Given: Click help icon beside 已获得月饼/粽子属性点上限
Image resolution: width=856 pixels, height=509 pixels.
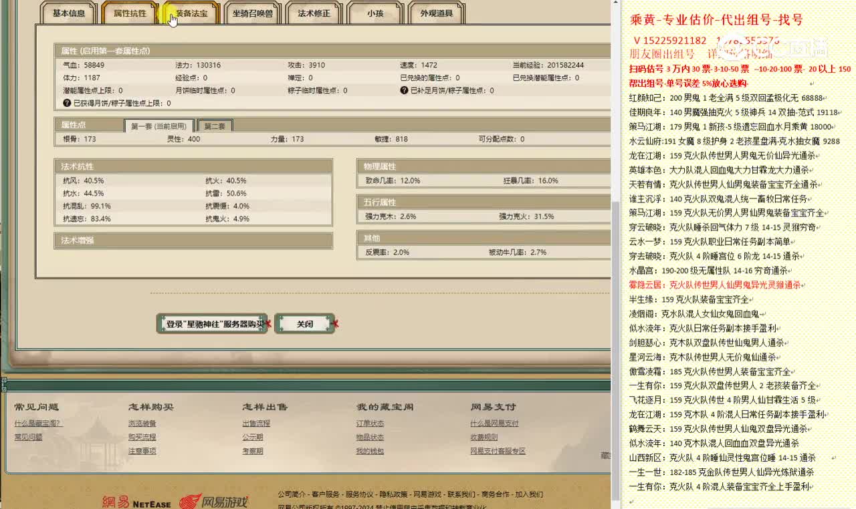Looking at the screenshot, I should [67, 103].
